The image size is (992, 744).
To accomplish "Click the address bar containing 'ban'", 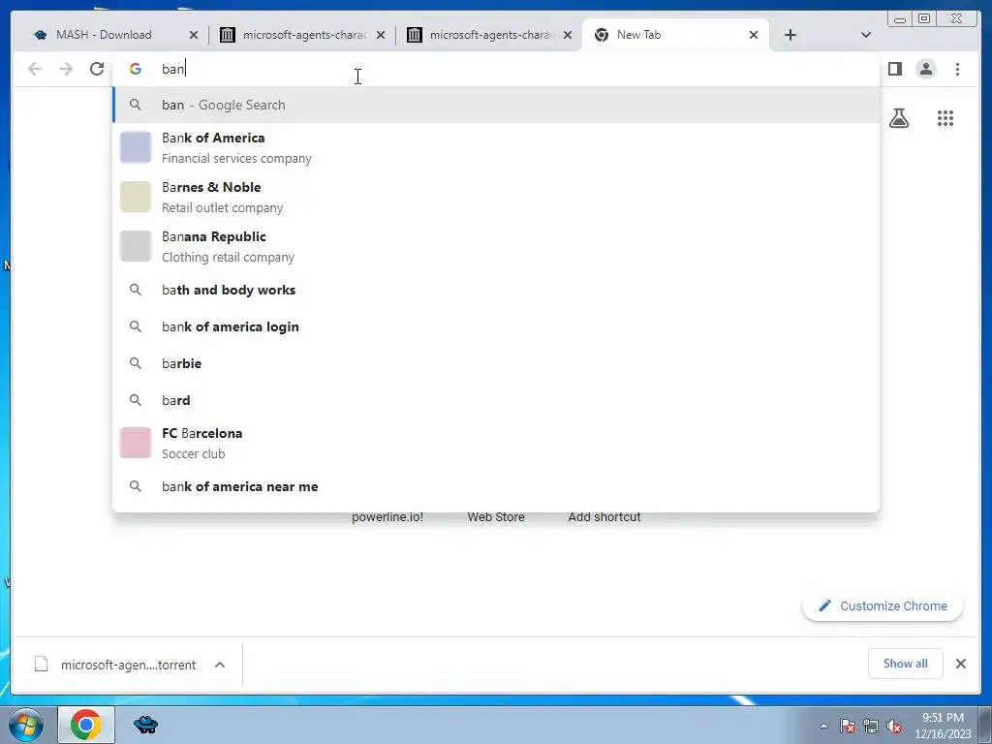I will (x=496, y=69).
